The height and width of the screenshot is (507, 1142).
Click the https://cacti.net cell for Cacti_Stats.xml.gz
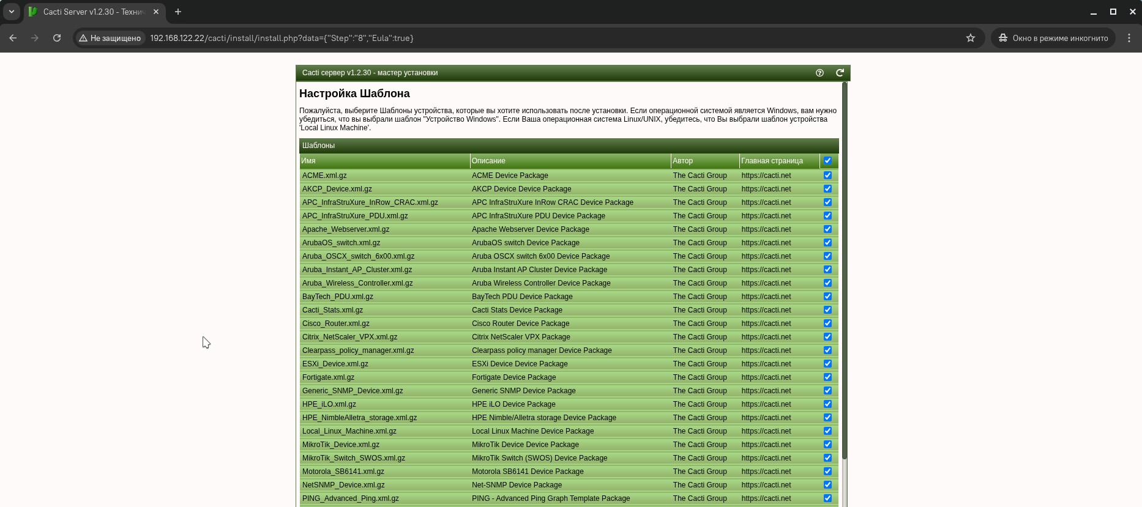pos(766,310)
